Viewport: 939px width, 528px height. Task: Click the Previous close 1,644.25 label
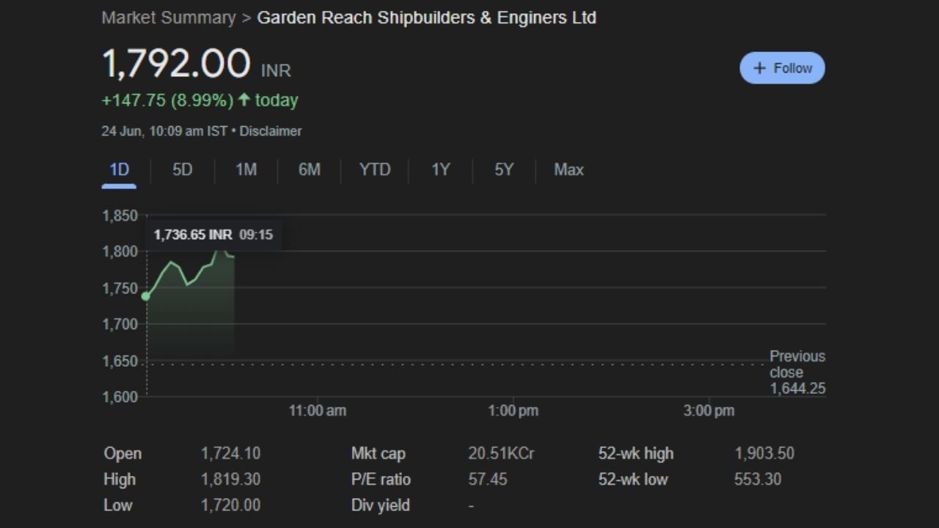[x=797, y=373]
